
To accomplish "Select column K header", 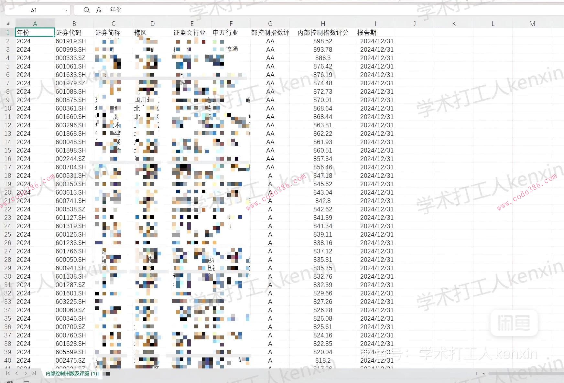I will click(x=454, y=24).
